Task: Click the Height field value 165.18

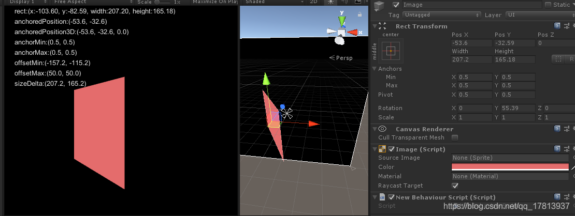Action: point(514,59)
